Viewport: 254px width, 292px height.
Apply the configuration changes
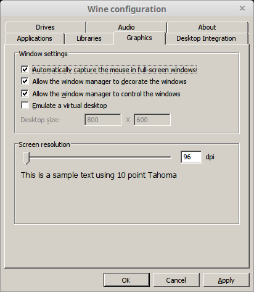click(x=226, y=280)
